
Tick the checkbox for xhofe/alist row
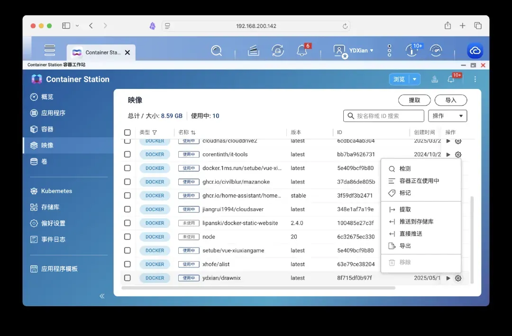click(127, 264)
